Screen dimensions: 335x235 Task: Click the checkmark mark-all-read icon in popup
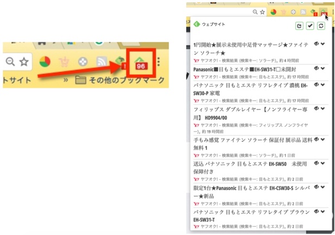pyautogui.click(x=310, y=25)
